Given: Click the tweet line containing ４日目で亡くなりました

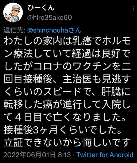Looking at the screenshot, I should [65, 119].
